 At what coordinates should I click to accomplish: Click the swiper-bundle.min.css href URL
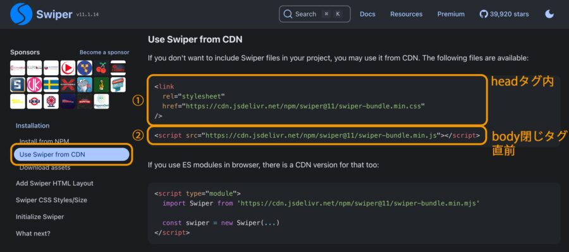coord(303,106)
